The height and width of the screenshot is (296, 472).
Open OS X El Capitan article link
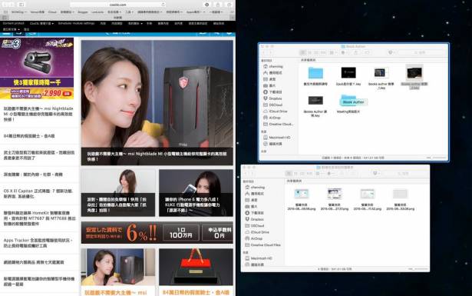pos(38,194)
